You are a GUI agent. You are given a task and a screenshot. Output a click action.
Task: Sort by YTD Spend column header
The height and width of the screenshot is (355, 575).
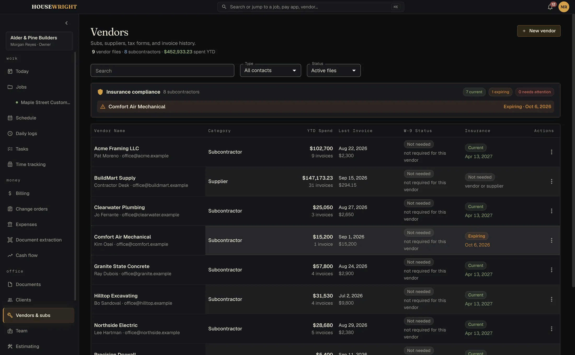click(320, 131)
